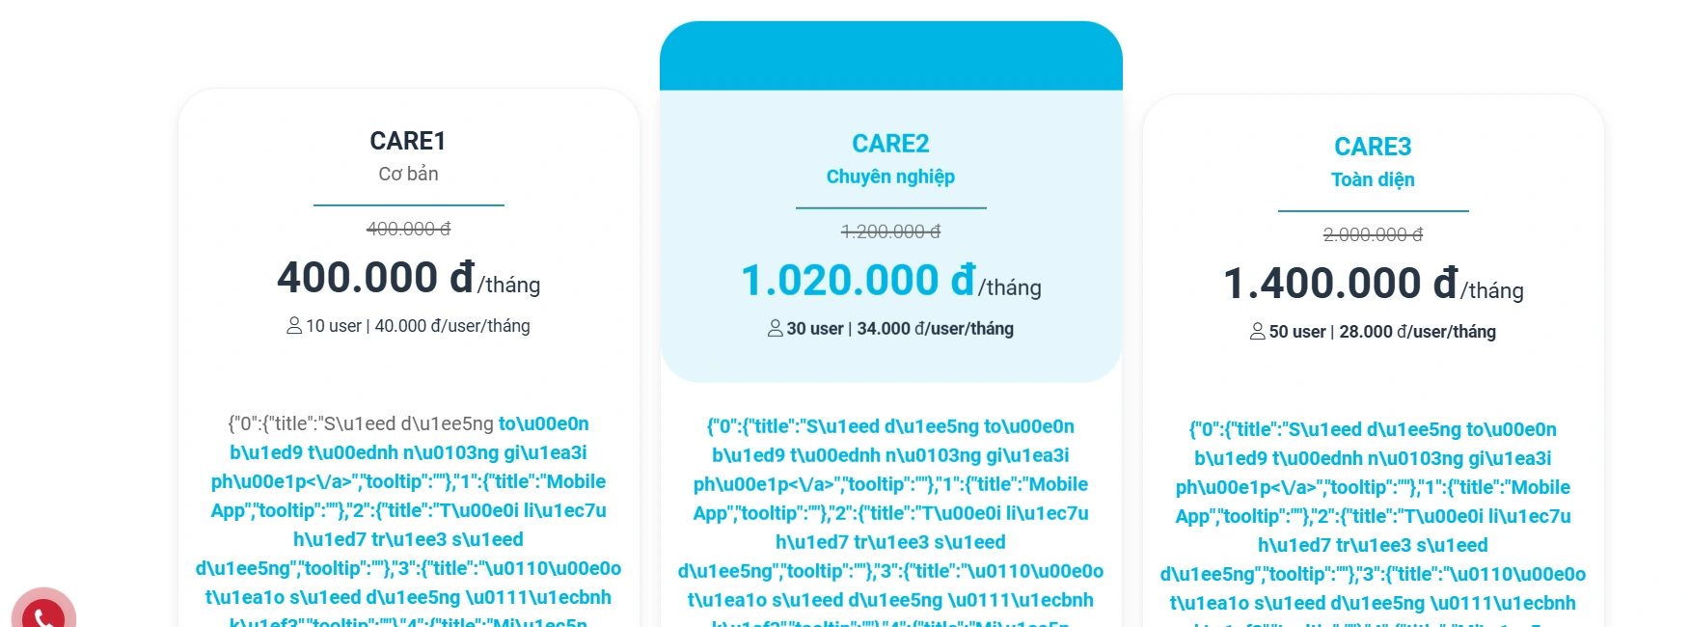Open the blue feature link in CARE2 card

[890, 484]
